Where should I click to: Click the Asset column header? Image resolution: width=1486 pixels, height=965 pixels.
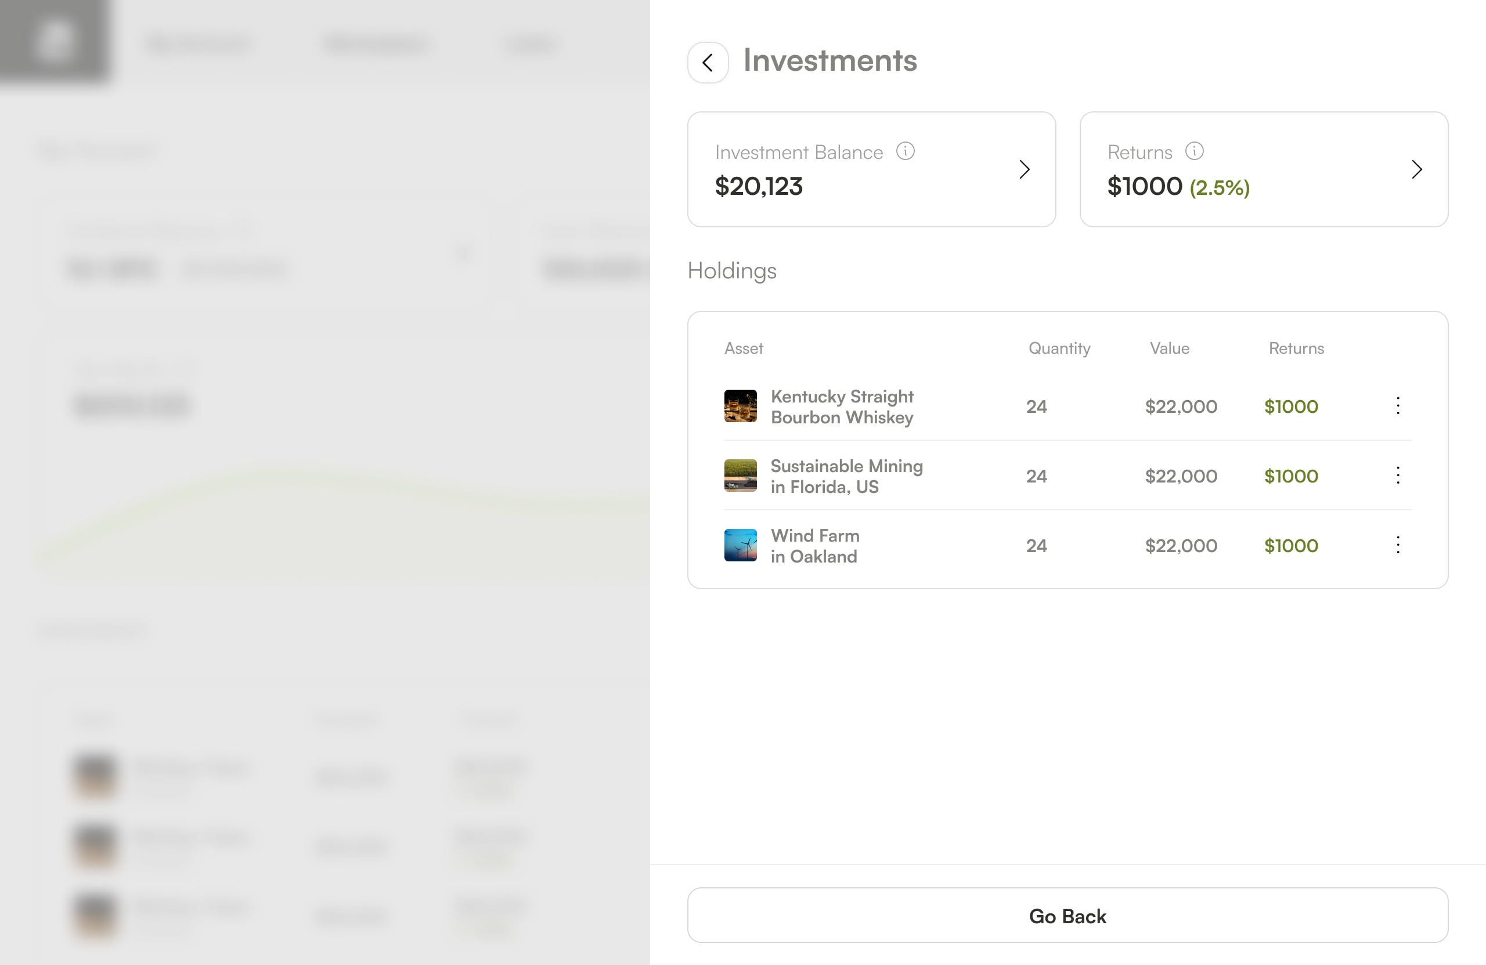click(x=743, y=348)
